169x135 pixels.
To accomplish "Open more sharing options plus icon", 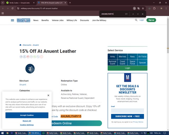I will (41, 57).
